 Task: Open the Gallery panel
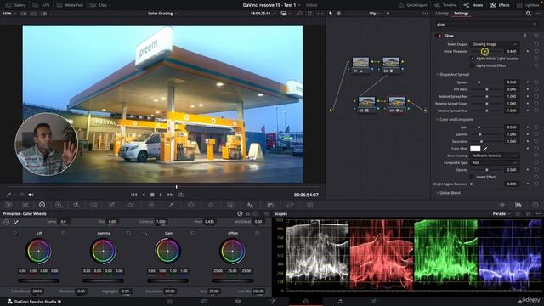[15, 5]
